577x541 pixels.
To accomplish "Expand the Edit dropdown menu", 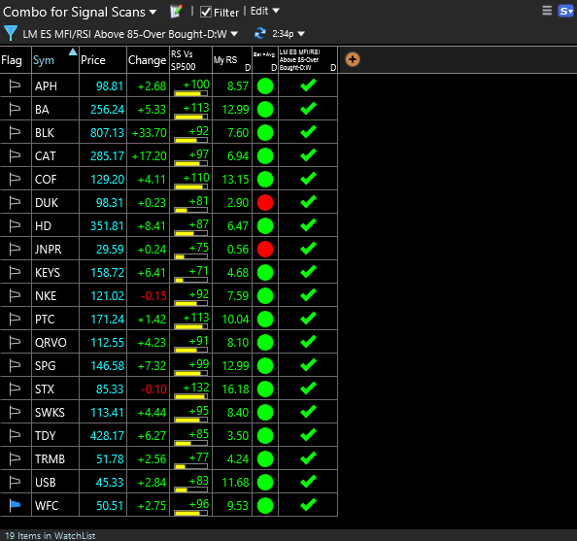I will pos(264,11).
